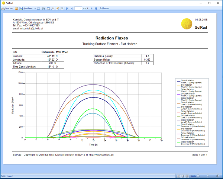Viewport: 223px width, 179px height.
Task: Jump to the last page
Action: [96, 8]
